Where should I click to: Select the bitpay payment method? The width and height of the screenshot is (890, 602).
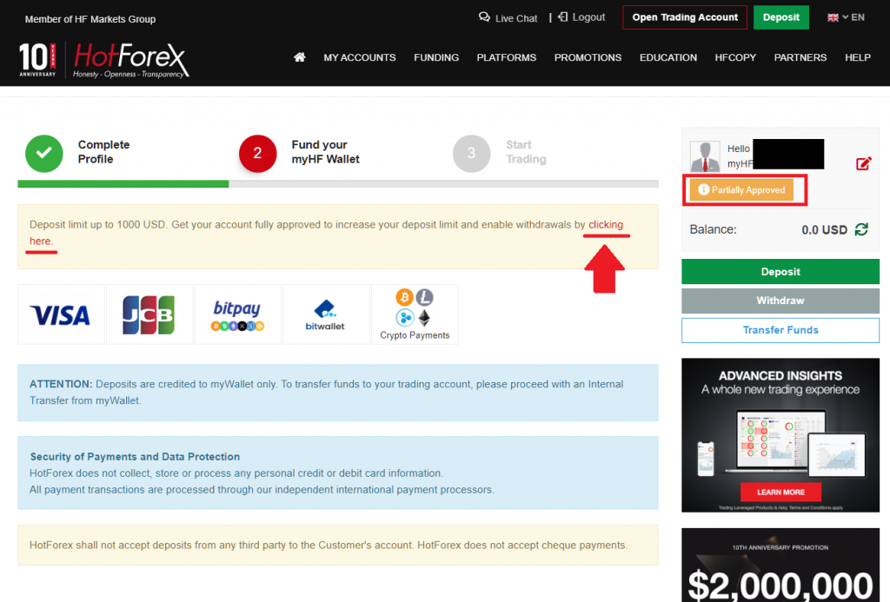(x=238, y=314)
